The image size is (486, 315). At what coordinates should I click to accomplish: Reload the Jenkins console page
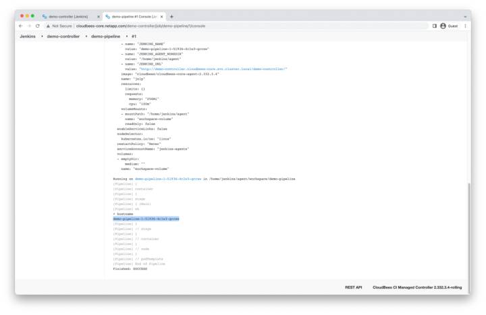tap(38, 26)
